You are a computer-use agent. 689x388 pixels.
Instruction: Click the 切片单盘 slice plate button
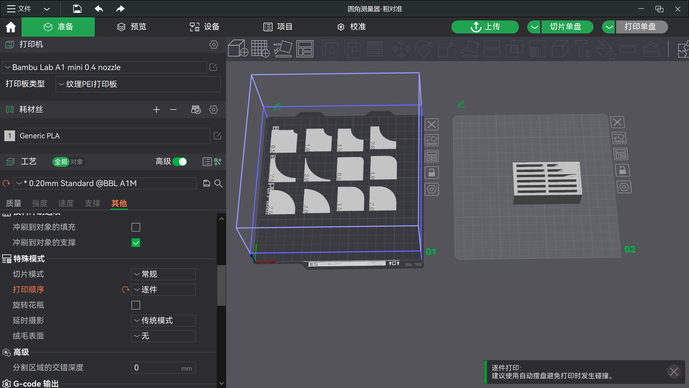(566, 27)
